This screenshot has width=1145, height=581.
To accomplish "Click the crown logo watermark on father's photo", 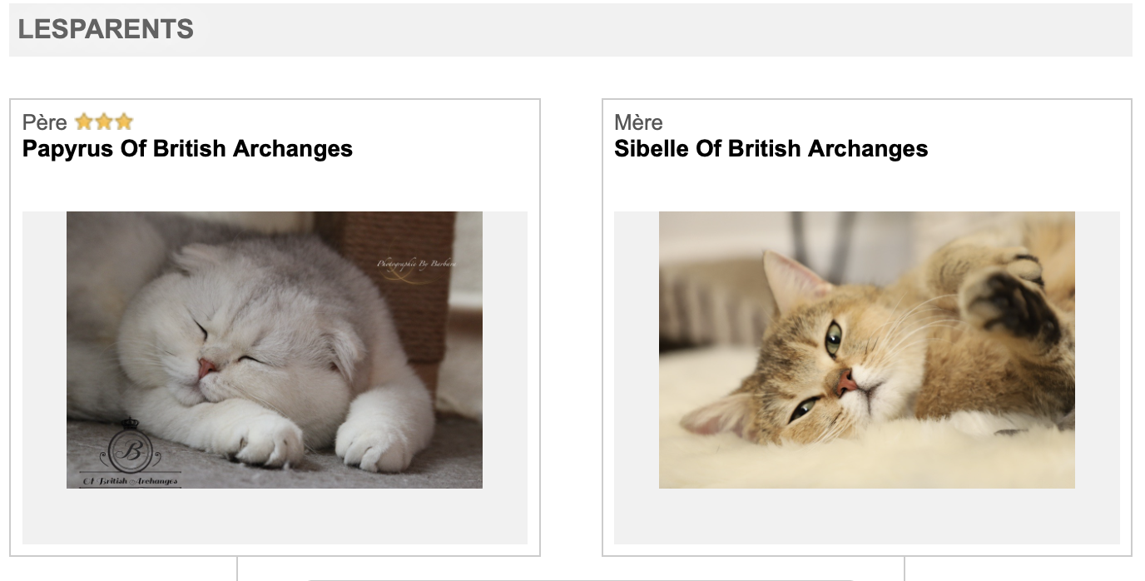I will 130,449.
